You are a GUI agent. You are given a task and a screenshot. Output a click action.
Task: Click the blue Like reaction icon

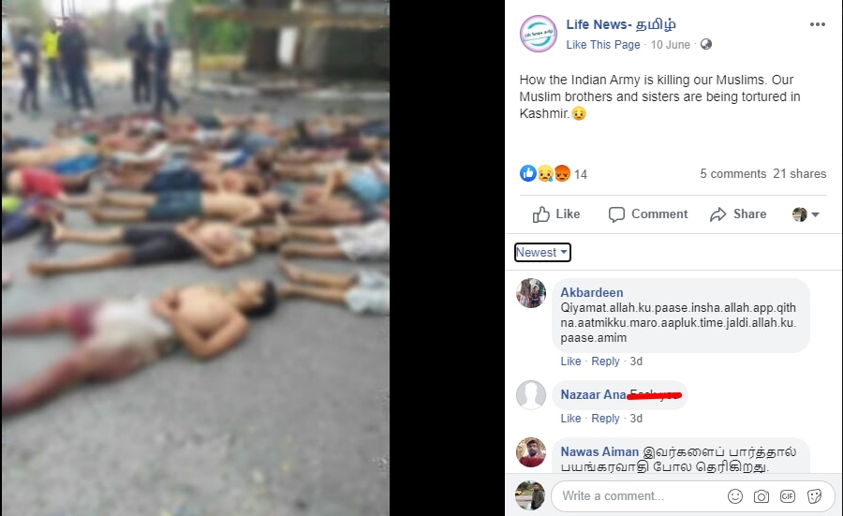pyautogui.click(x=528, y=173)
